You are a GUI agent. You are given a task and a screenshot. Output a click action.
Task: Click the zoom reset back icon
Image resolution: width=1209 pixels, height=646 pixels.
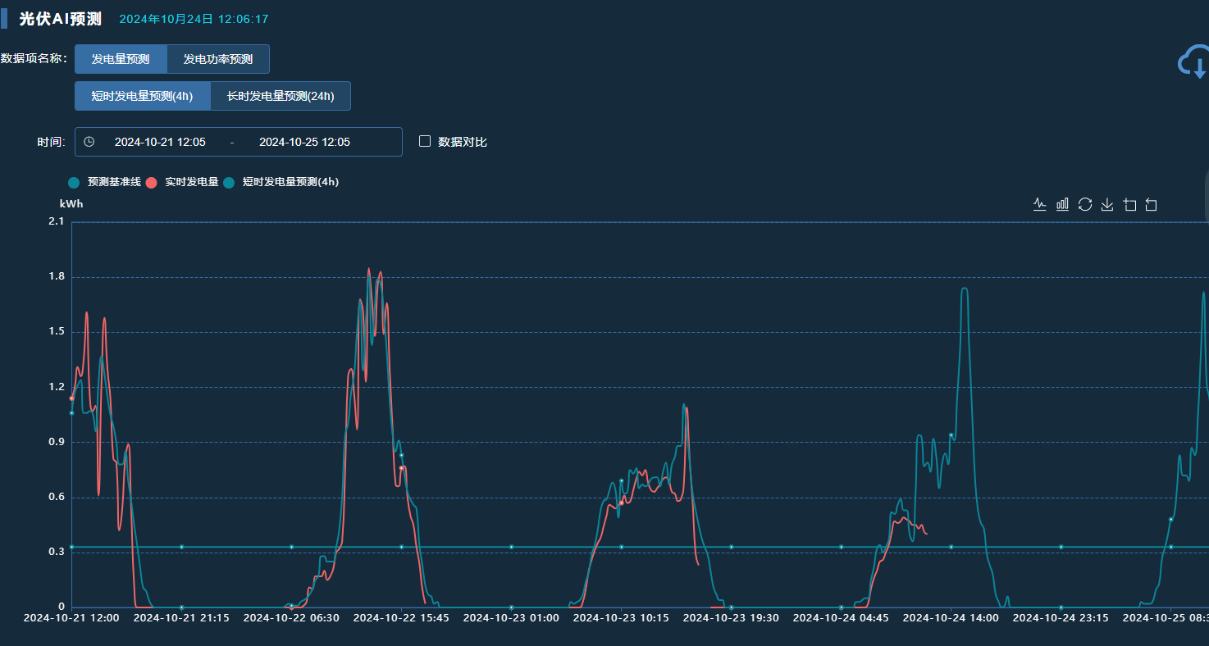coord(1151,204)
